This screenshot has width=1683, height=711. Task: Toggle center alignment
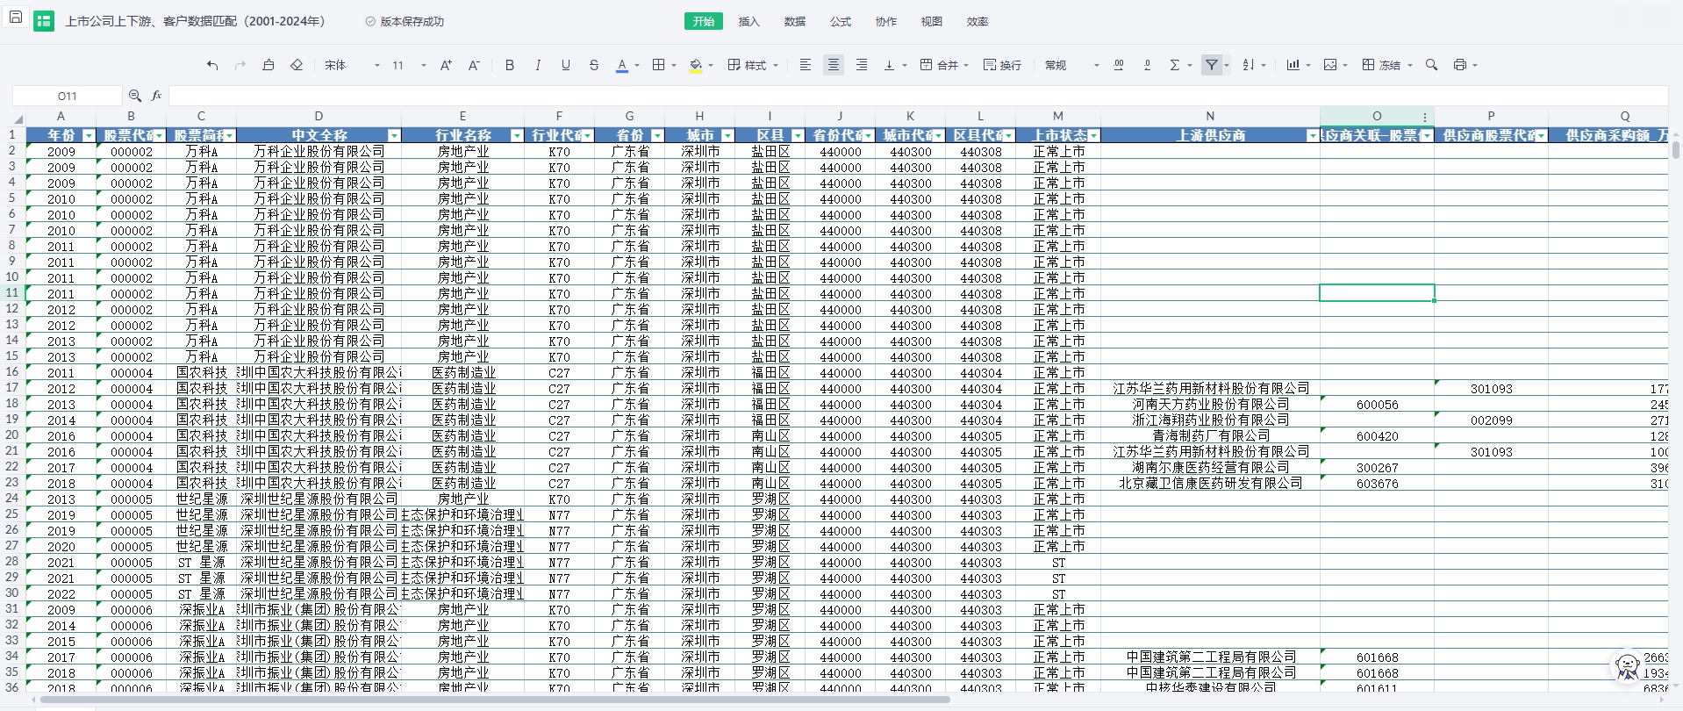point(834,65)
